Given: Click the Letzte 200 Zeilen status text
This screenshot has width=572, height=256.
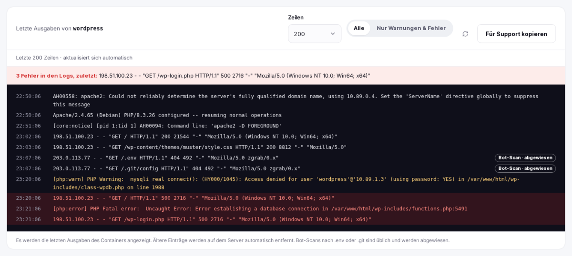Looking at the screenshot, I should [x=74, y=58].
